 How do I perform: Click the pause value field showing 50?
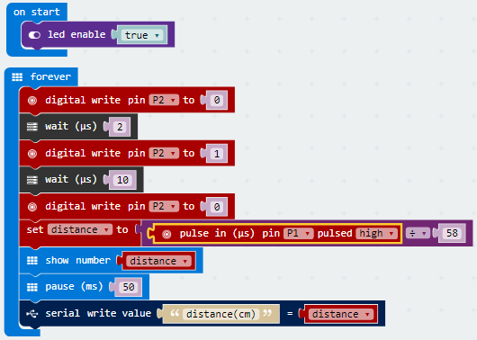(129, 287)
